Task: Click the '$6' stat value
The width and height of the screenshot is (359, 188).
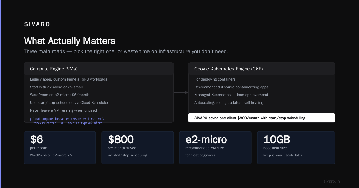Action: pos(36,139)
